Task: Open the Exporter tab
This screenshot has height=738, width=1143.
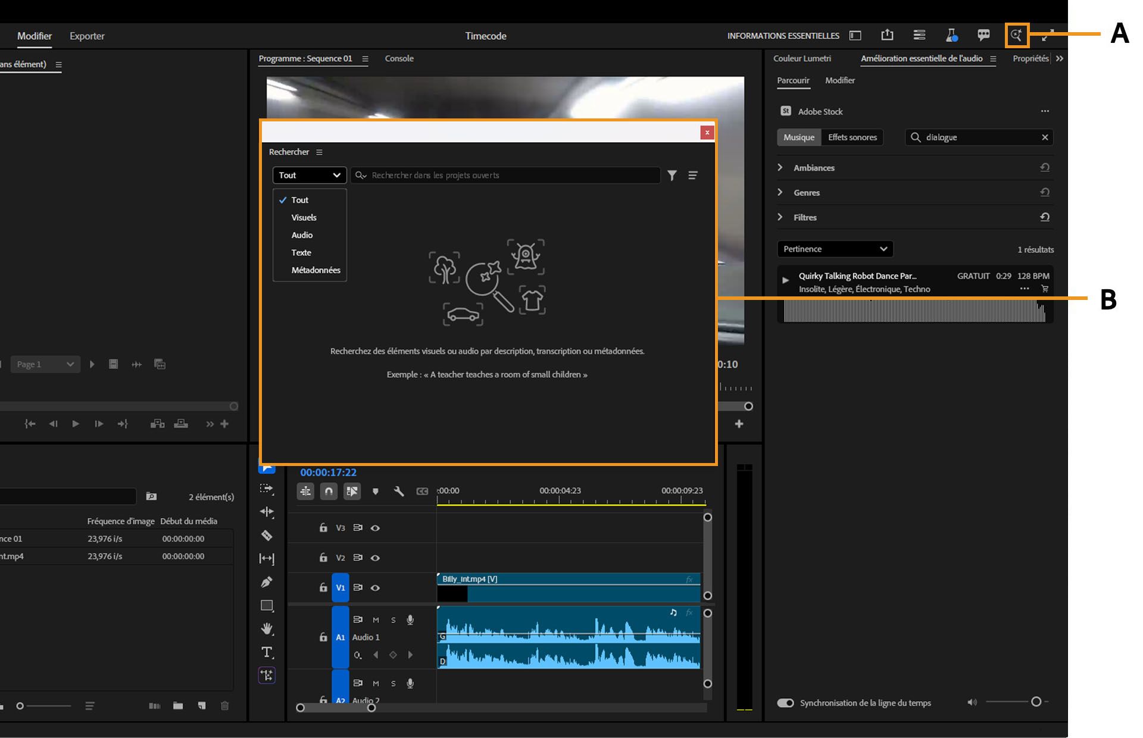Action: point(87,36)
